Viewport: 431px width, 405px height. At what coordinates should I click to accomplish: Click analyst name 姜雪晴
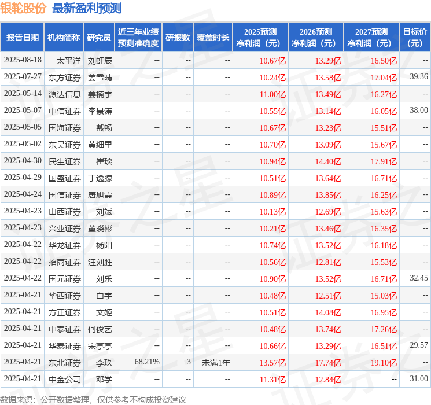point(100,78)
